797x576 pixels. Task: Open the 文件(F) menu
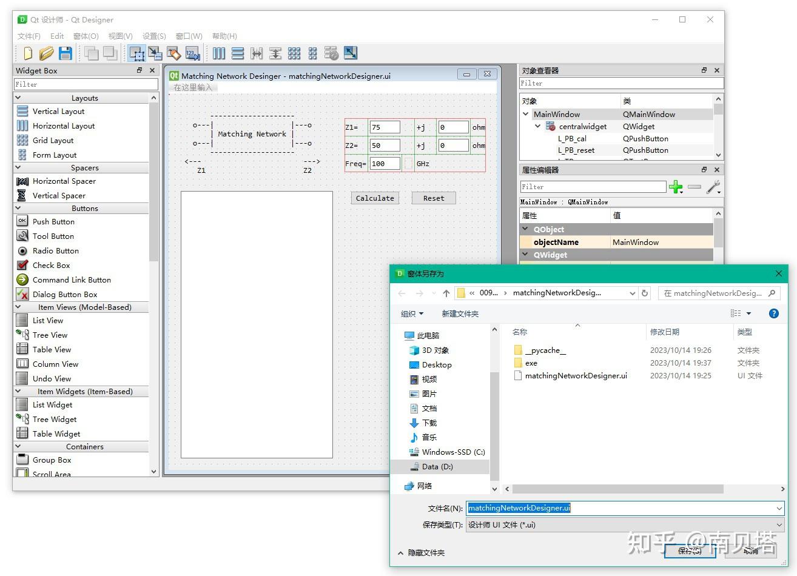pos(29,36)
